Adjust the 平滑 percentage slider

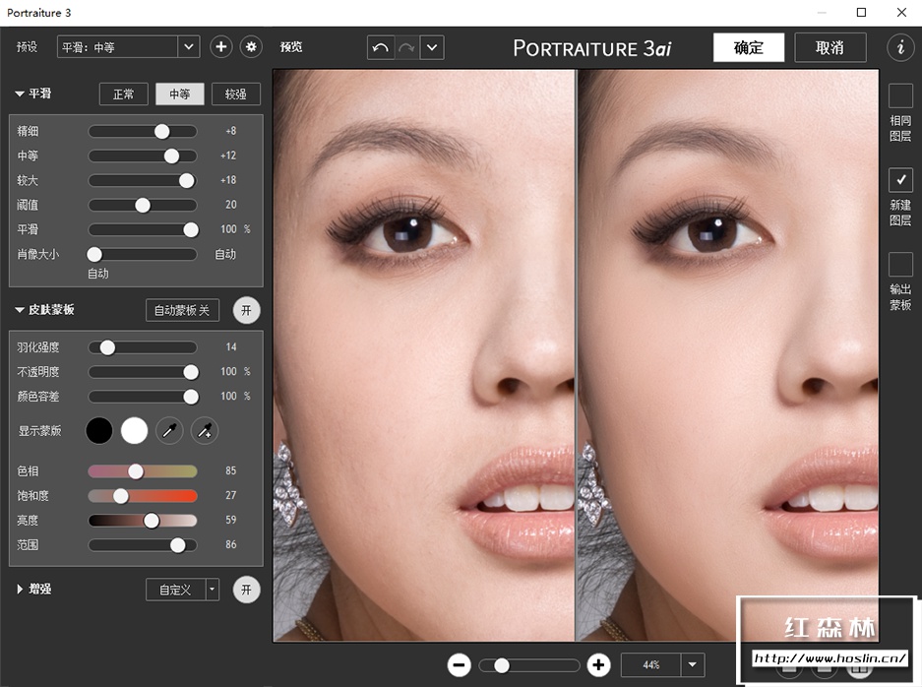(x=143, y=230)
